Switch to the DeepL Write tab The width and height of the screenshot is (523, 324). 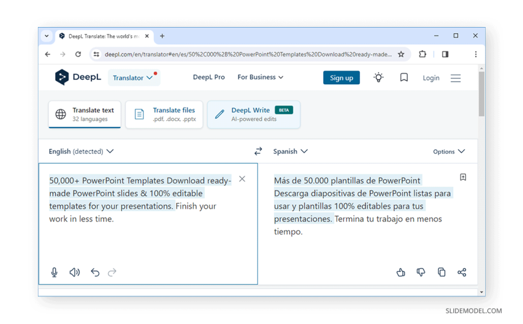click(x=254, y=114)
